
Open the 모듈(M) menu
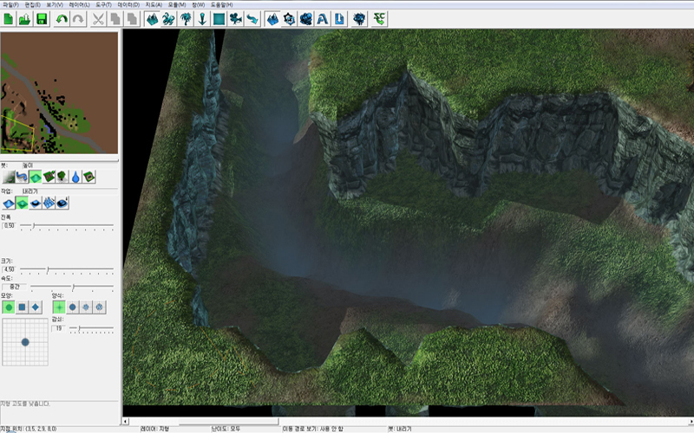pyautogui.click(x=177, y=4)
